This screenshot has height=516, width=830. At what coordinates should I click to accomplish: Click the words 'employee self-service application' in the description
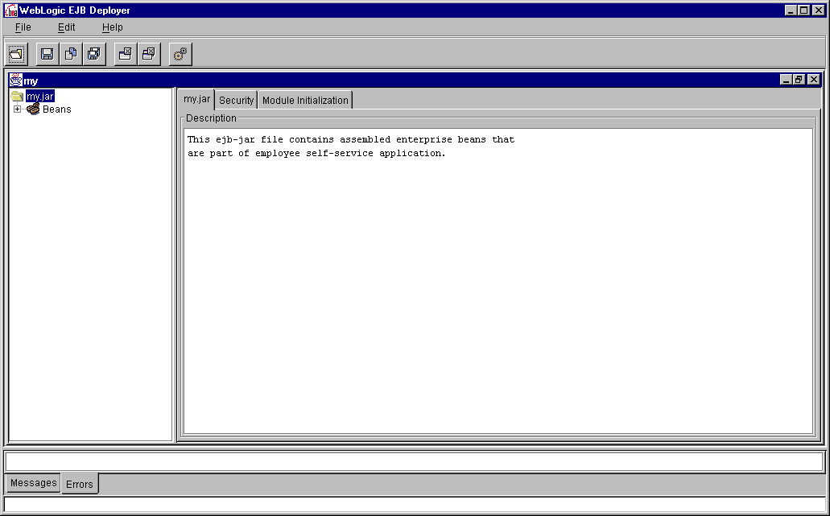coord(349,154)
